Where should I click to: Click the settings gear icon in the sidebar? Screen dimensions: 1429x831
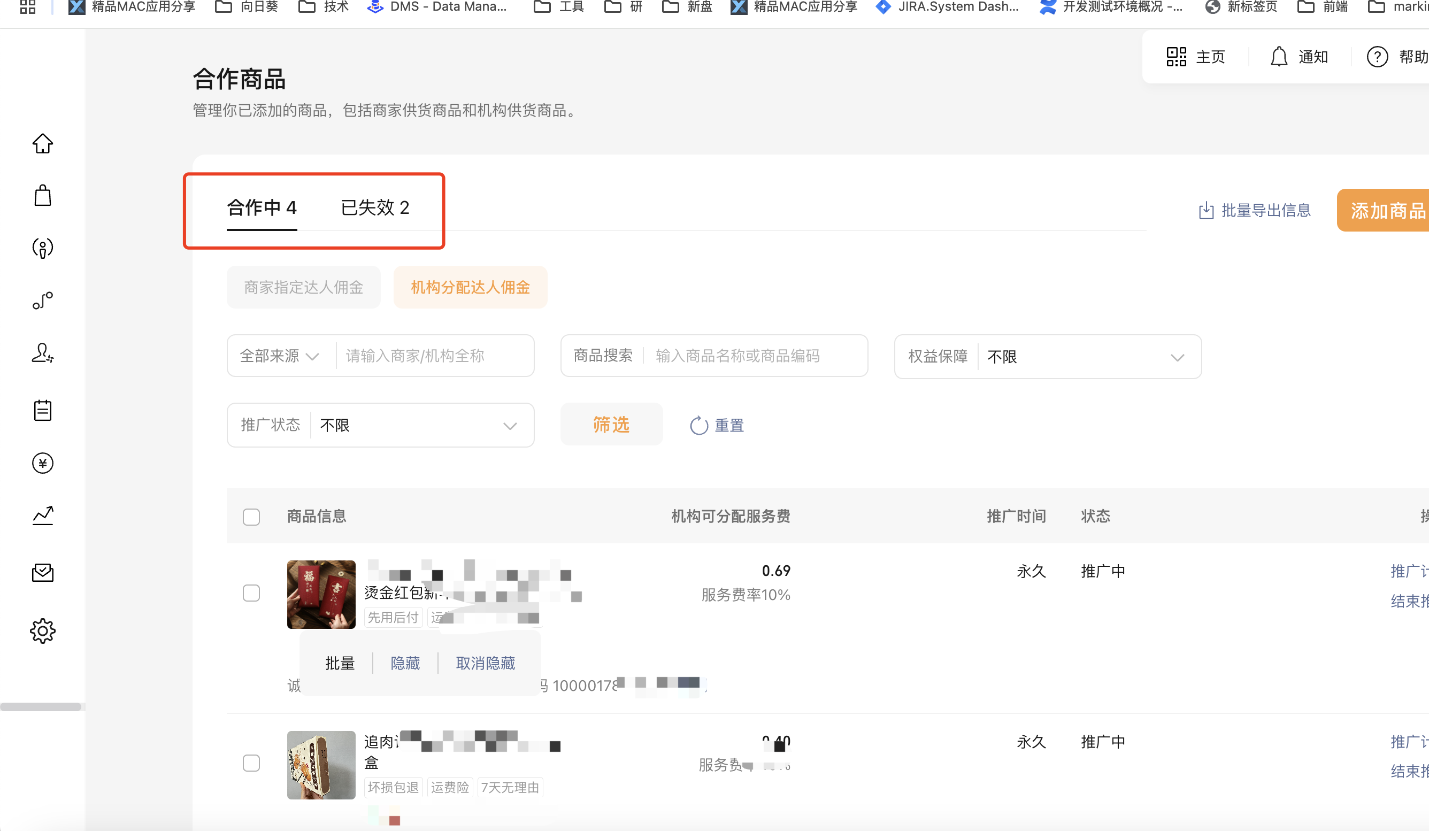[x=43, y=630]
